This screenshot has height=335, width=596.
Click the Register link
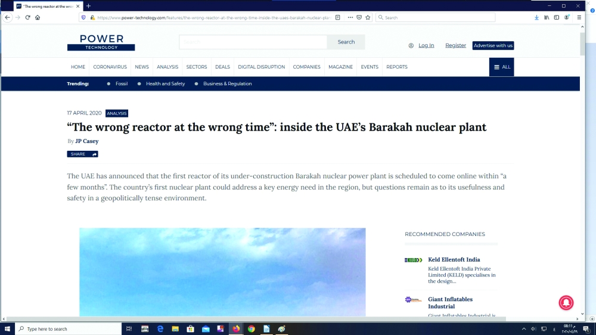tap(455, 45)
